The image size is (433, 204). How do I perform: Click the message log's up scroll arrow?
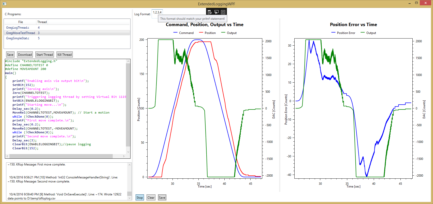point(129,165)
